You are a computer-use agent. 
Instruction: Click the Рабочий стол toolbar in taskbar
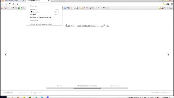click(134, 97)
